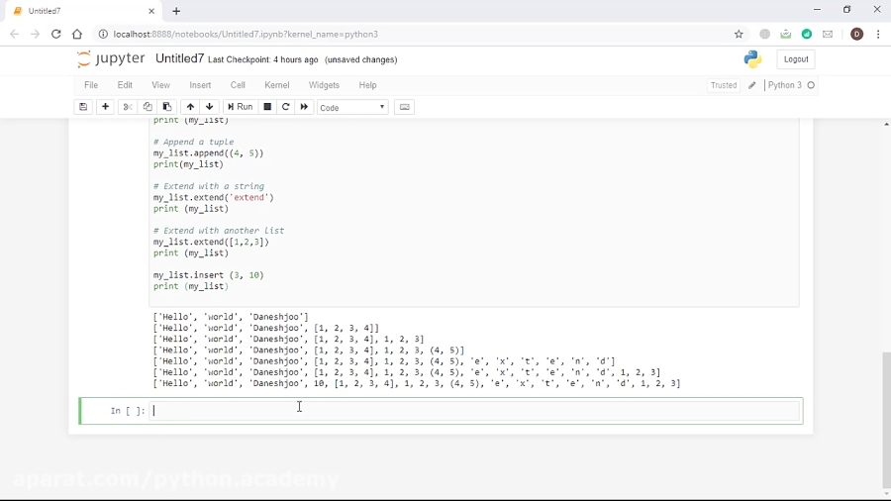
Task: Reload the browser page
Action: pos(55,34)
